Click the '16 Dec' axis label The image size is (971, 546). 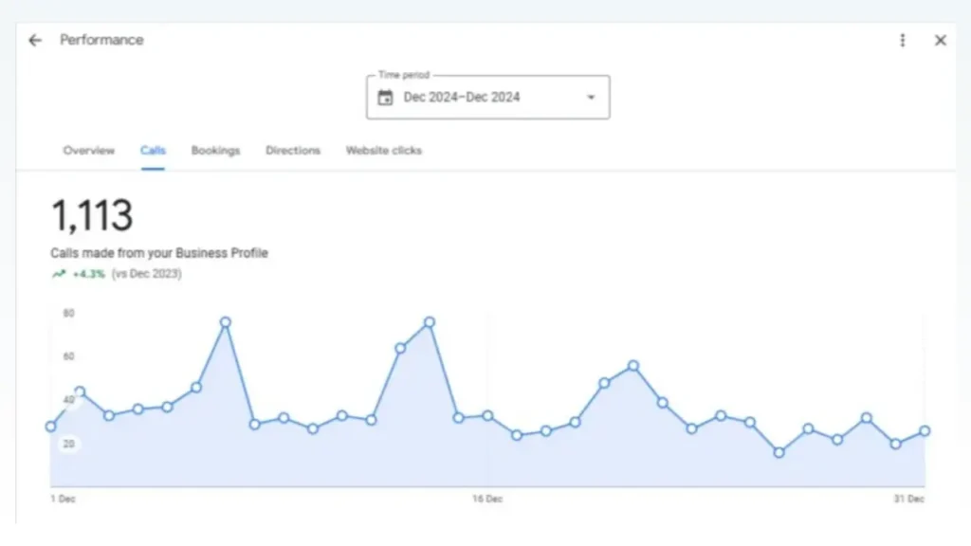click(487, 499)
